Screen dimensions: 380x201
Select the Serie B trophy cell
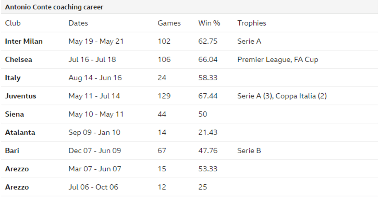[249, 151]
